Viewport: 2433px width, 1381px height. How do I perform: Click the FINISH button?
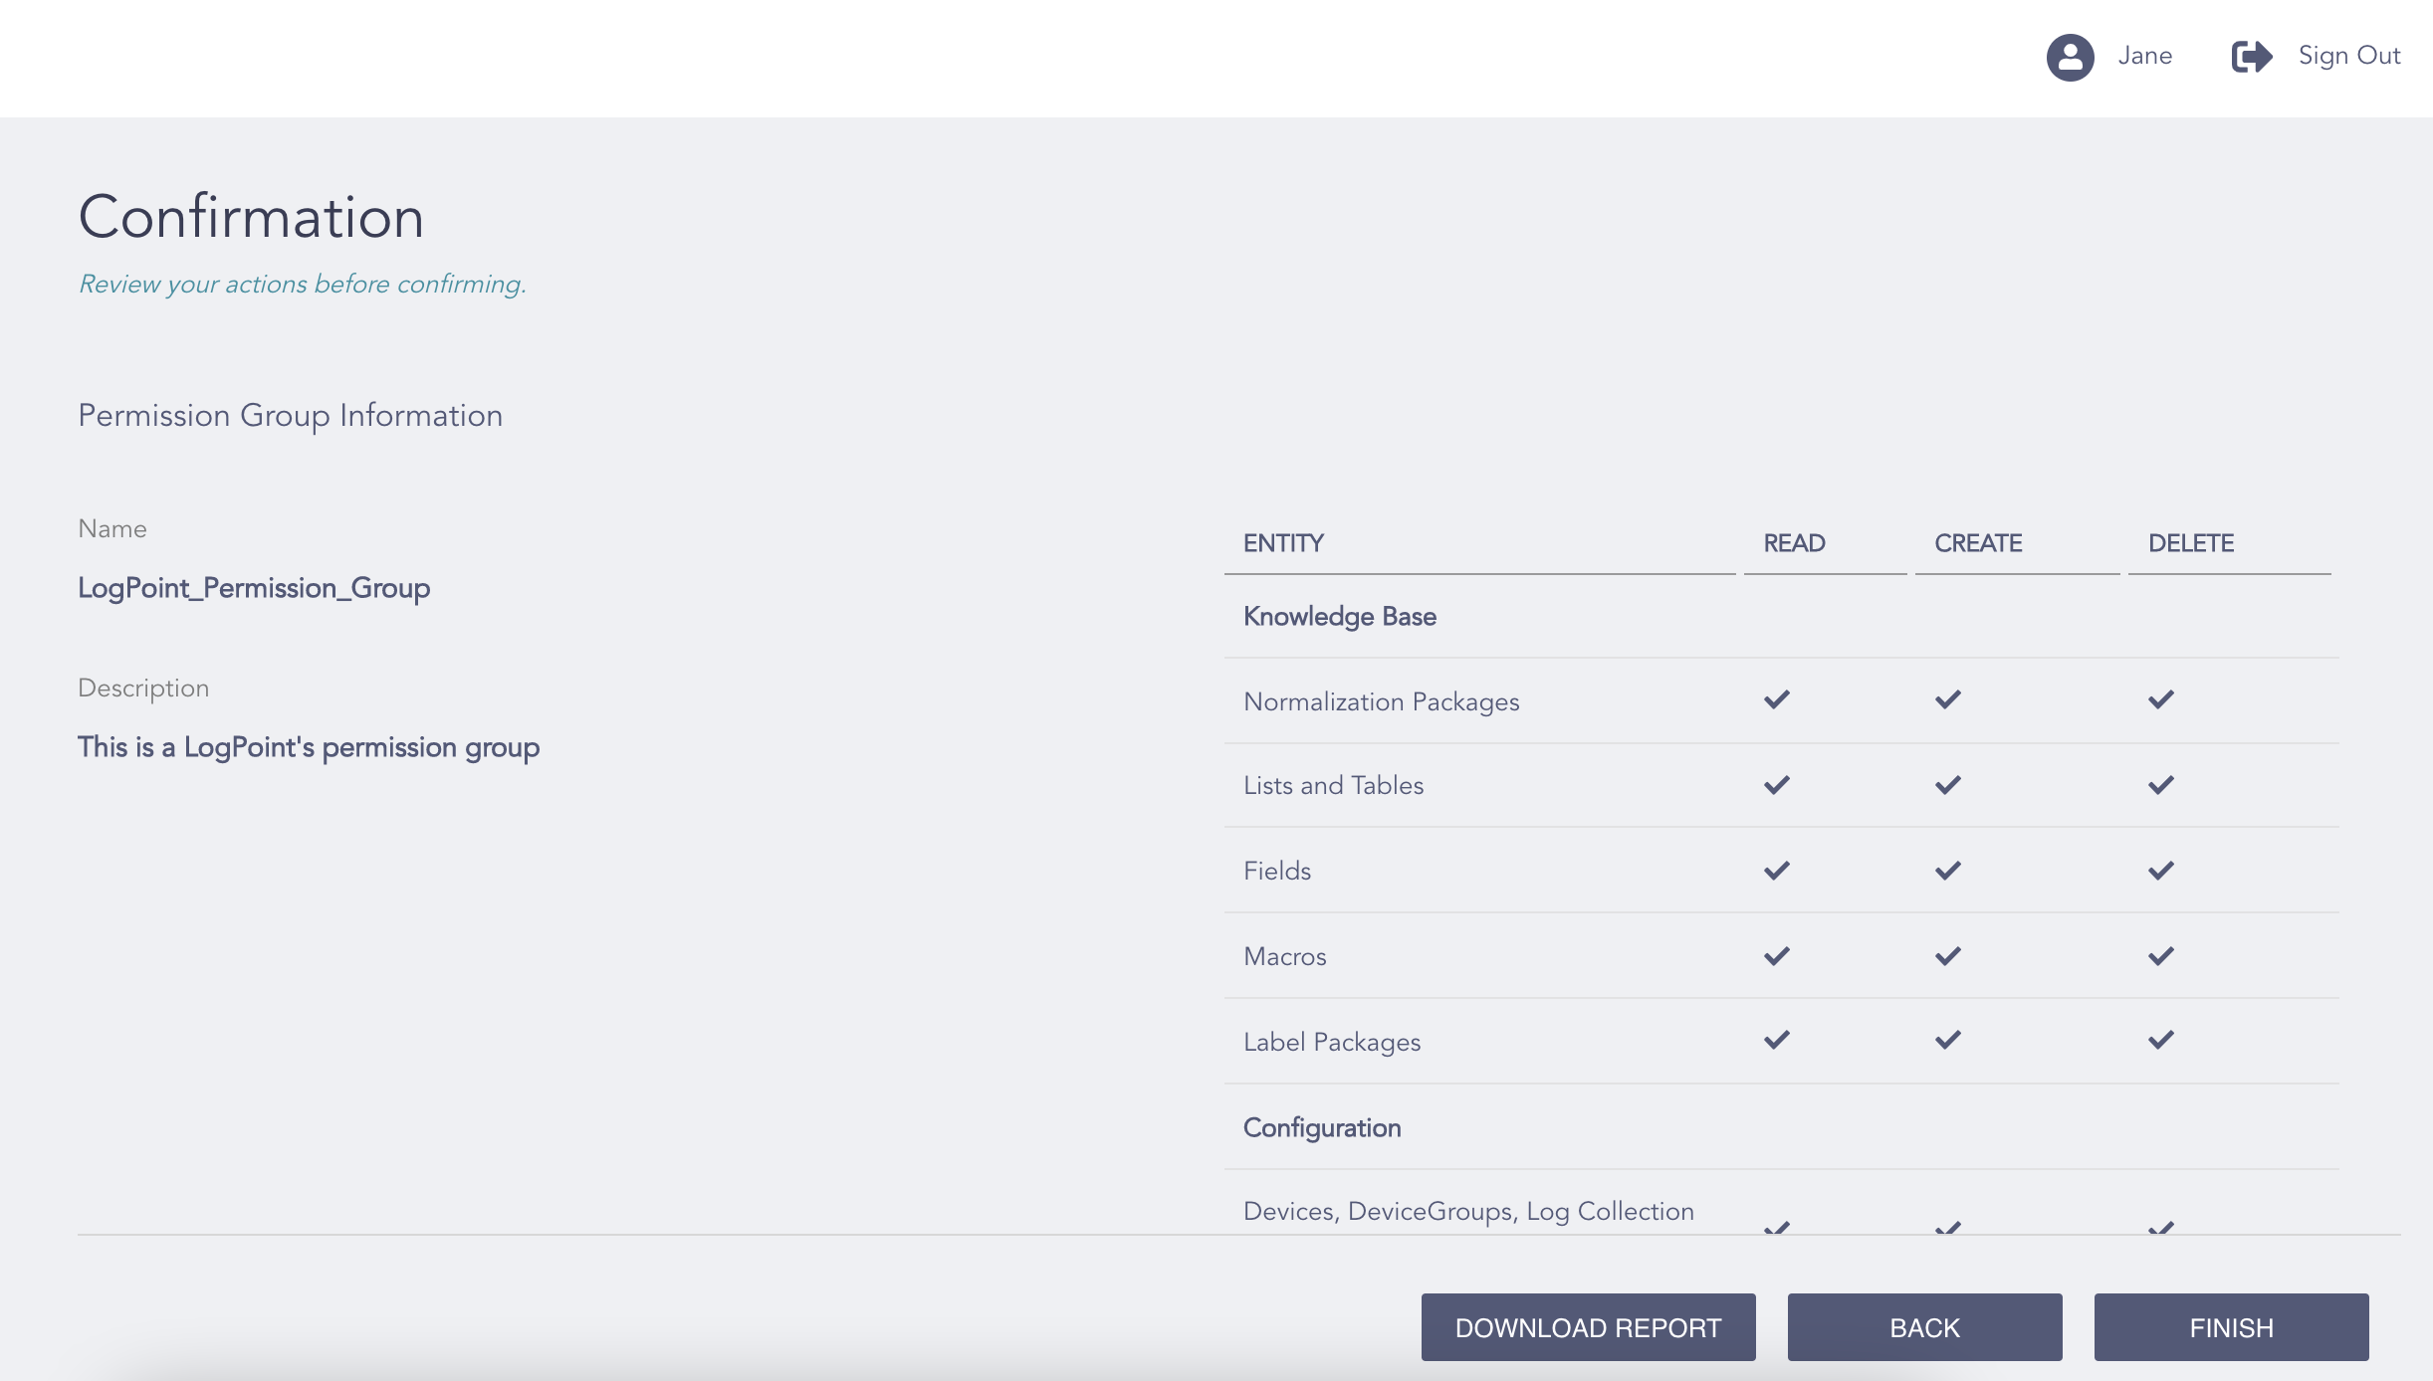tap(2231, 1326)
